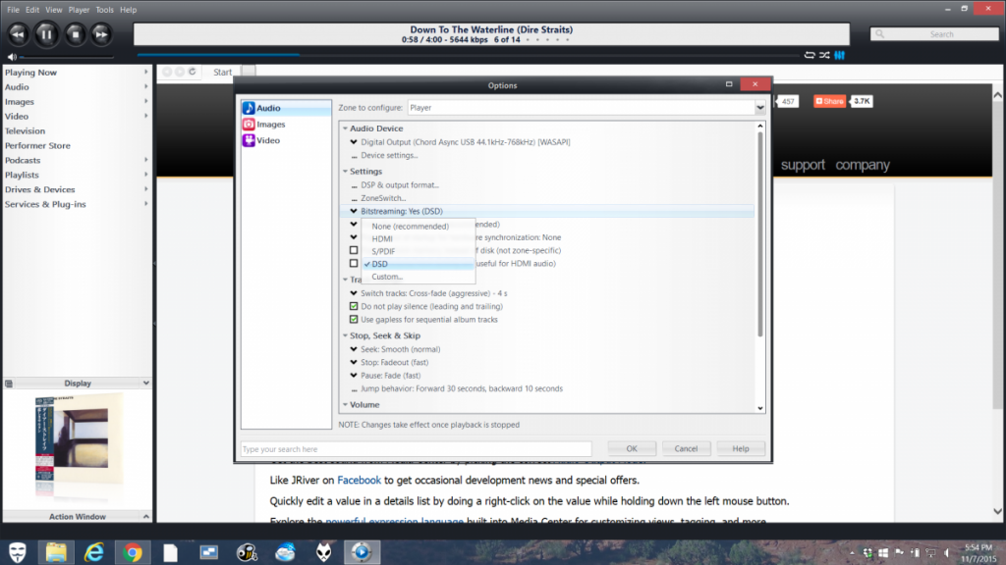The height and width of the screenshot is (565, 1006).
Task: Expand the Volume section
Action: pos(345,404)
